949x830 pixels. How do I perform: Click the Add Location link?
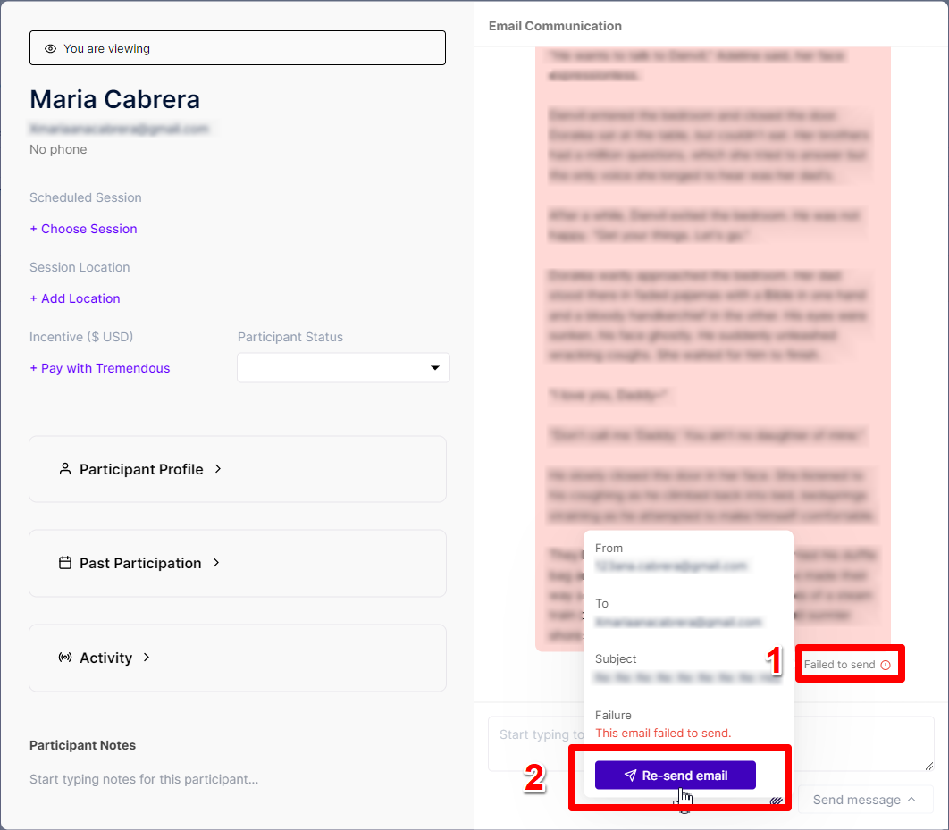tap(75, 298)
